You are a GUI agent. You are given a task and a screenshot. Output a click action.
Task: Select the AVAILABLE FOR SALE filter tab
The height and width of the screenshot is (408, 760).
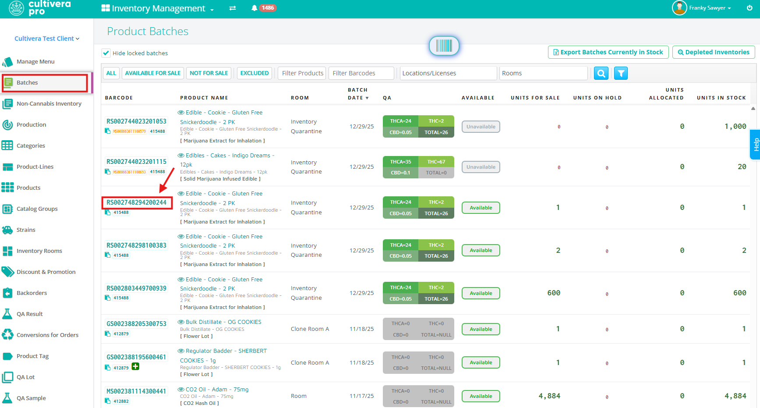[x=152, y=73]
